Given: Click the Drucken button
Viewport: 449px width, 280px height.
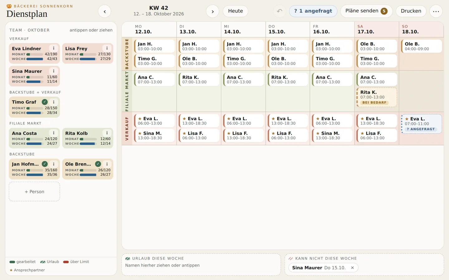Looking at the screenshot, I should coord(411,11).
